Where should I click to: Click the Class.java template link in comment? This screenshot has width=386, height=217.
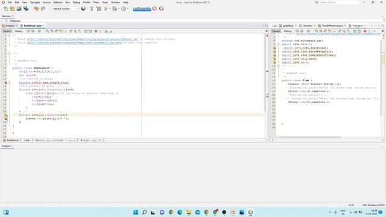click(x=74, y=43)
